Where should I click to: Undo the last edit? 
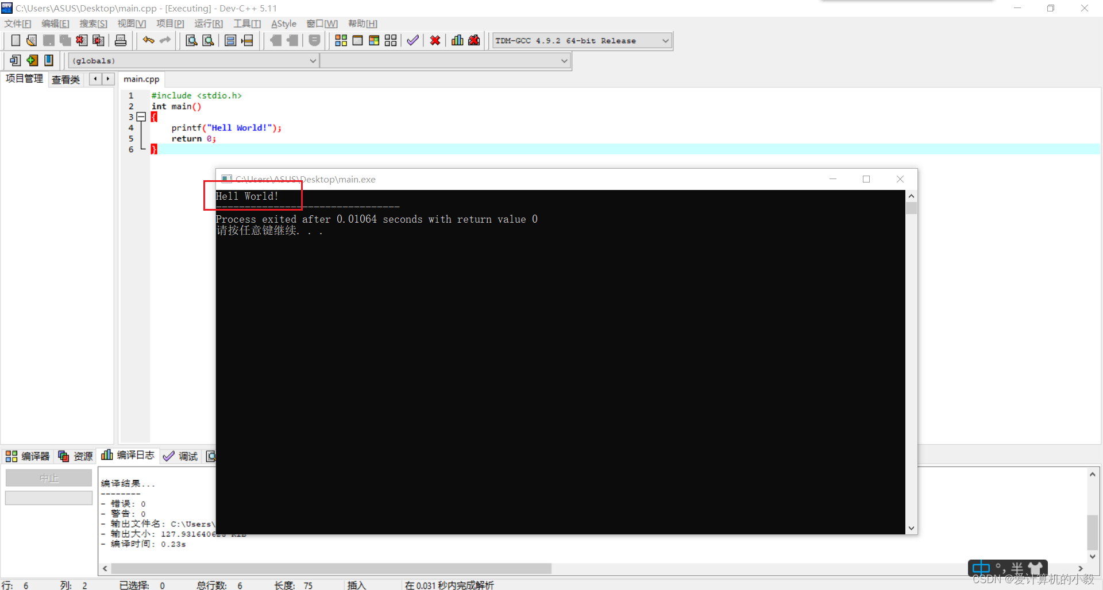click(x=149, y=40)
